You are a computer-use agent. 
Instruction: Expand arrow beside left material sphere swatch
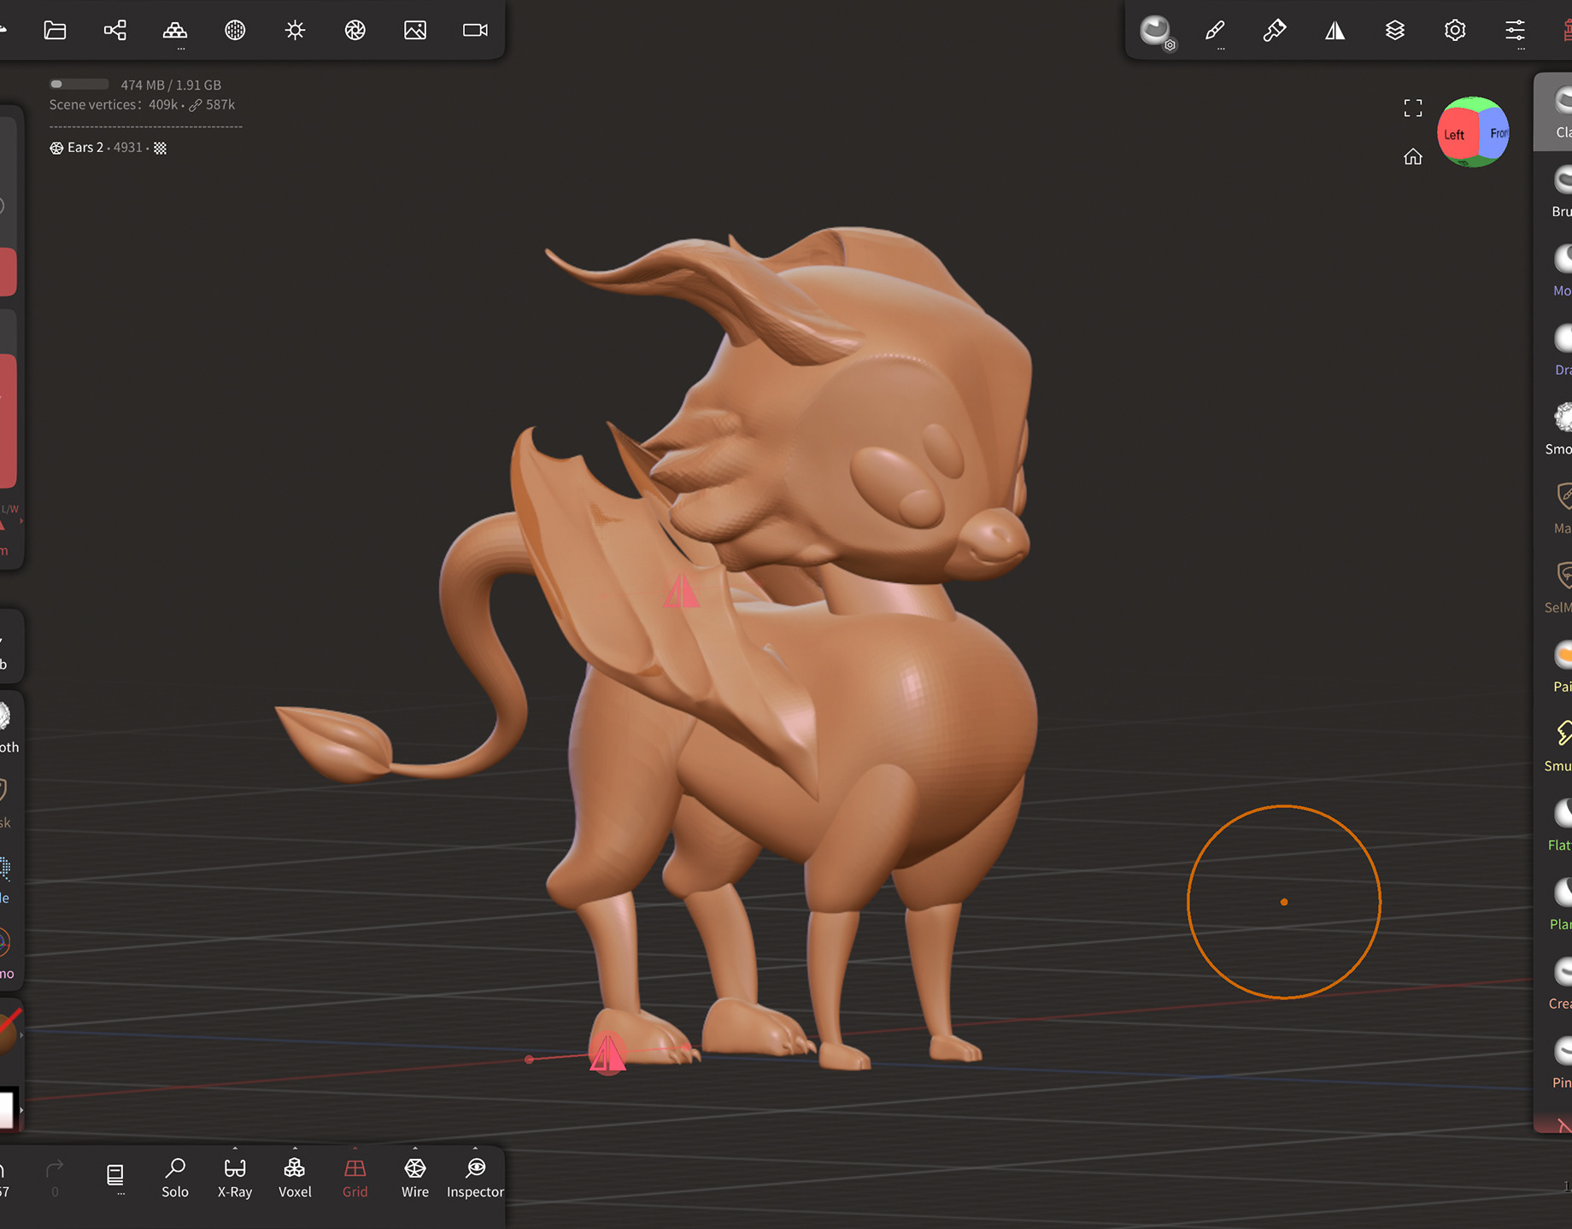(21, 1034)
